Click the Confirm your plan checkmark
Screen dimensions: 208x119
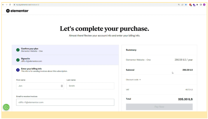pyautogui.click(x=18, y=50)
